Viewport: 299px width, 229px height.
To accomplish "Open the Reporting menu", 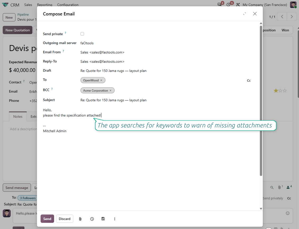I will point(45,5).
